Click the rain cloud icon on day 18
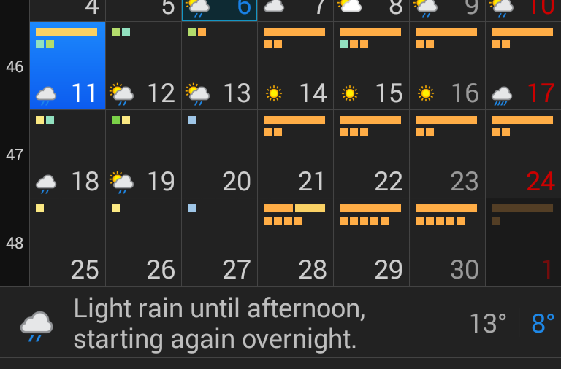This screenshot has height=369, width=561. click(46, 182)
